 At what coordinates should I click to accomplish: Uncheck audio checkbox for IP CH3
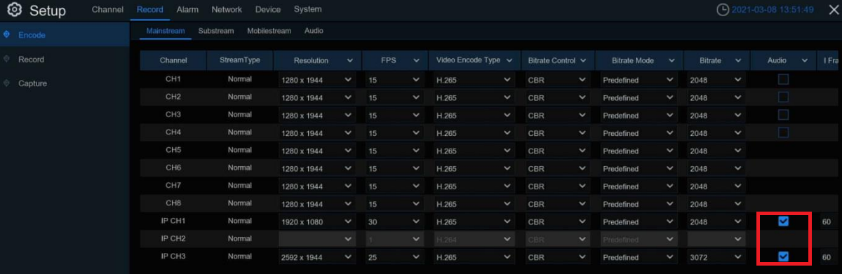click(784, 256)
